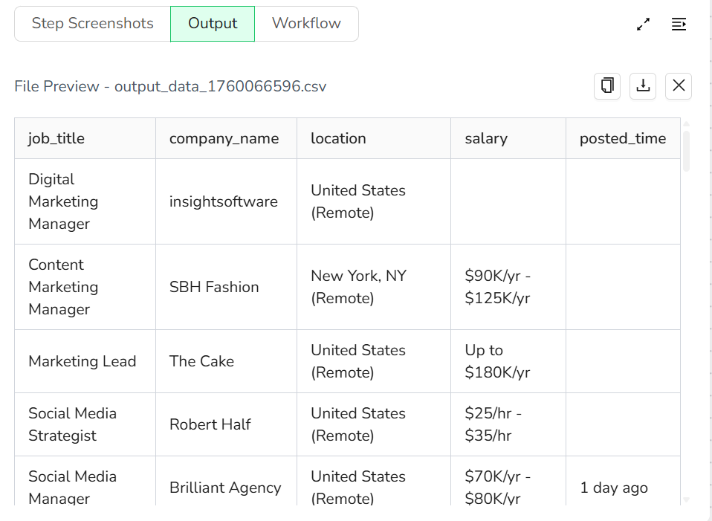The image size is (712, 521).
Task: Click the Robert Half company cell
Action: [210, 424]
